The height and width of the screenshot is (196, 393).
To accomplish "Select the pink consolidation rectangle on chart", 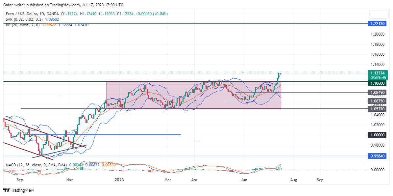I will [x=194, y=95].
